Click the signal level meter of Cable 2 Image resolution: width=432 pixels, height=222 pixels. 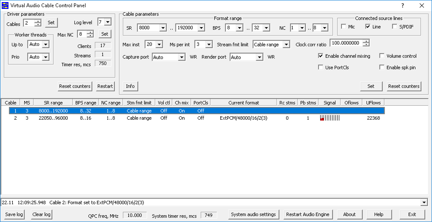(x=330, y=118)
